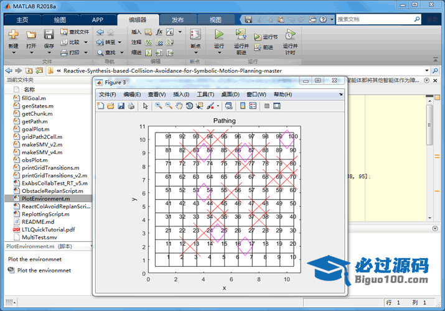Click the increase indent icon

click(159, 52)
